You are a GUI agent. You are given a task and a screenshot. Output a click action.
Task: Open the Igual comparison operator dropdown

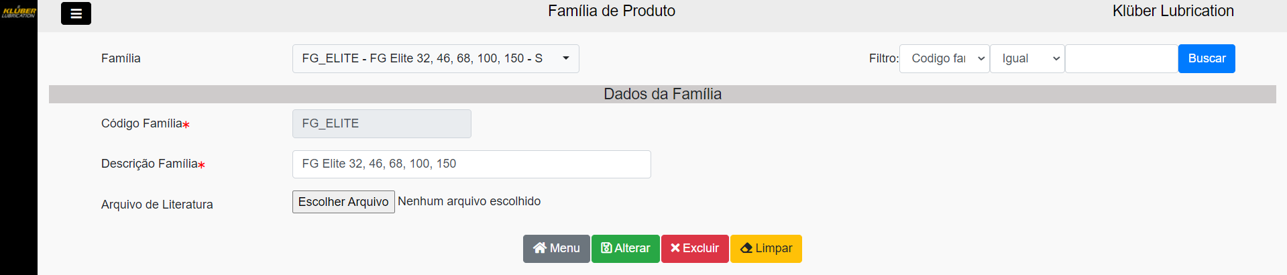tap(1027, 59)
